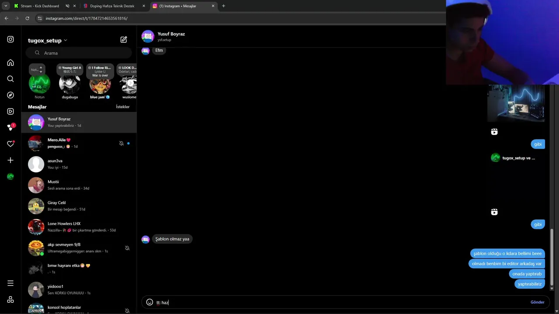
Task: Start a new message with compose icon
Action: coord(124,40)
